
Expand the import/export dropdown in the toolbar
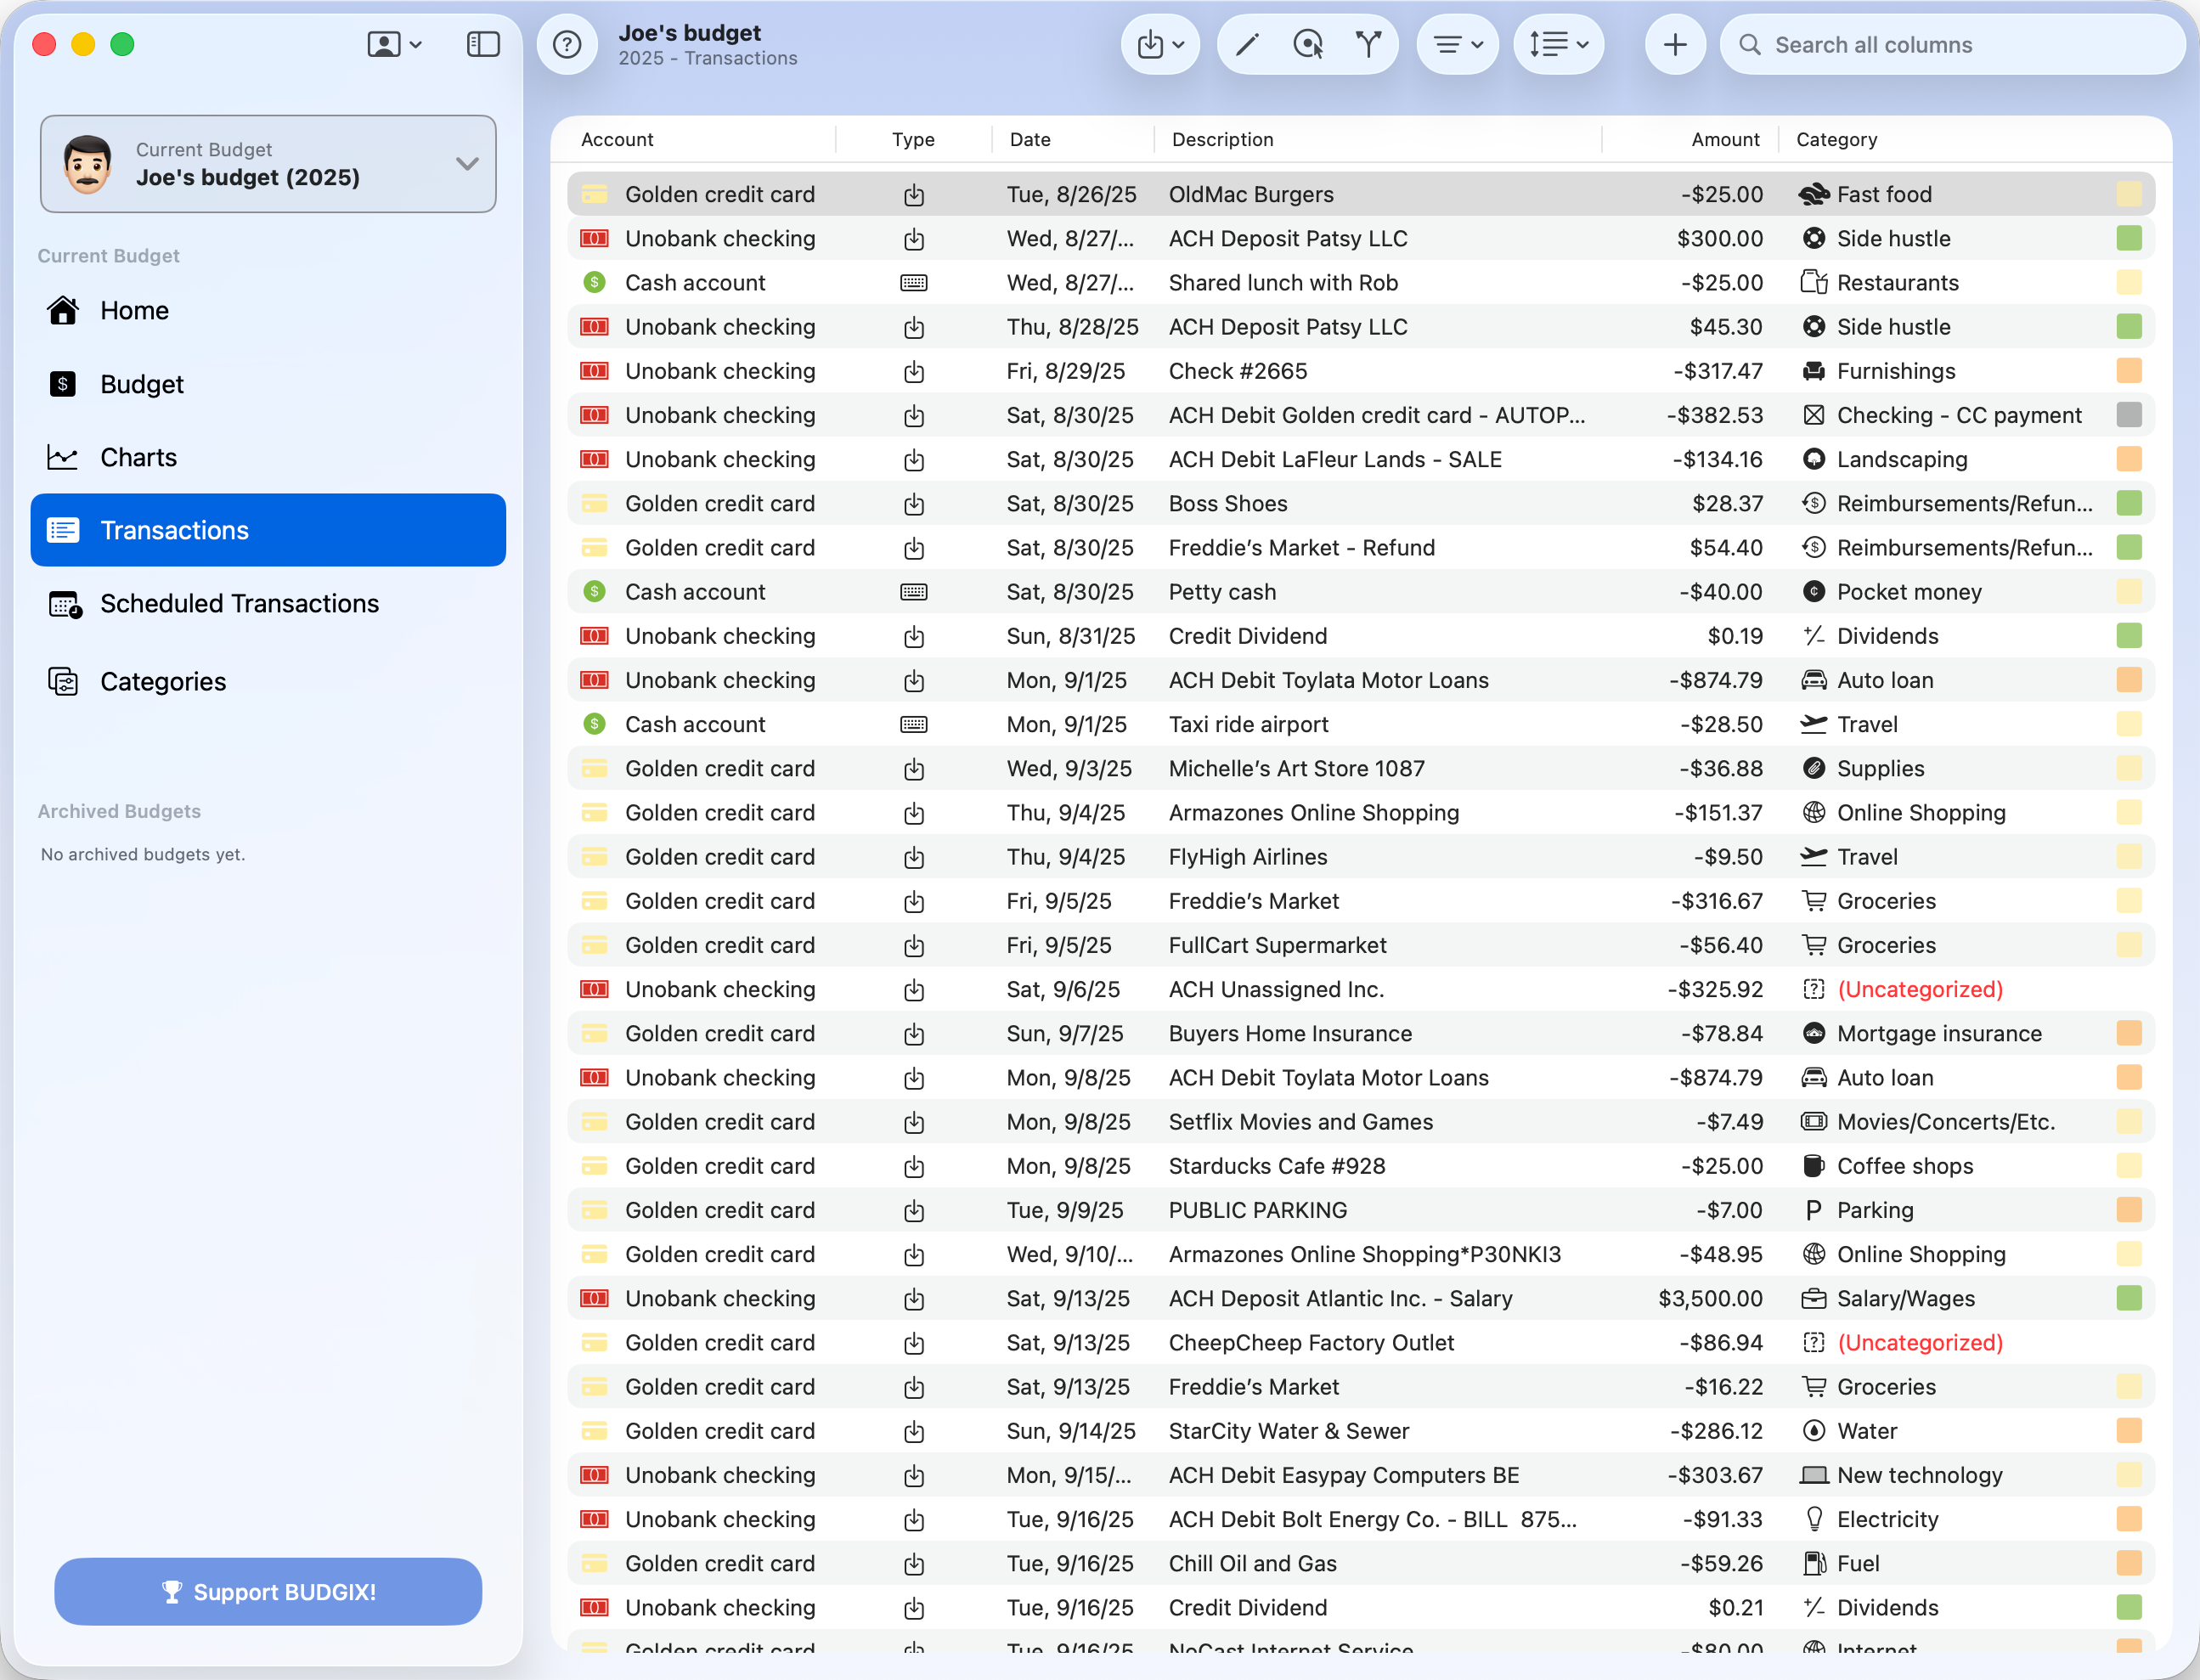(1160, 44)
